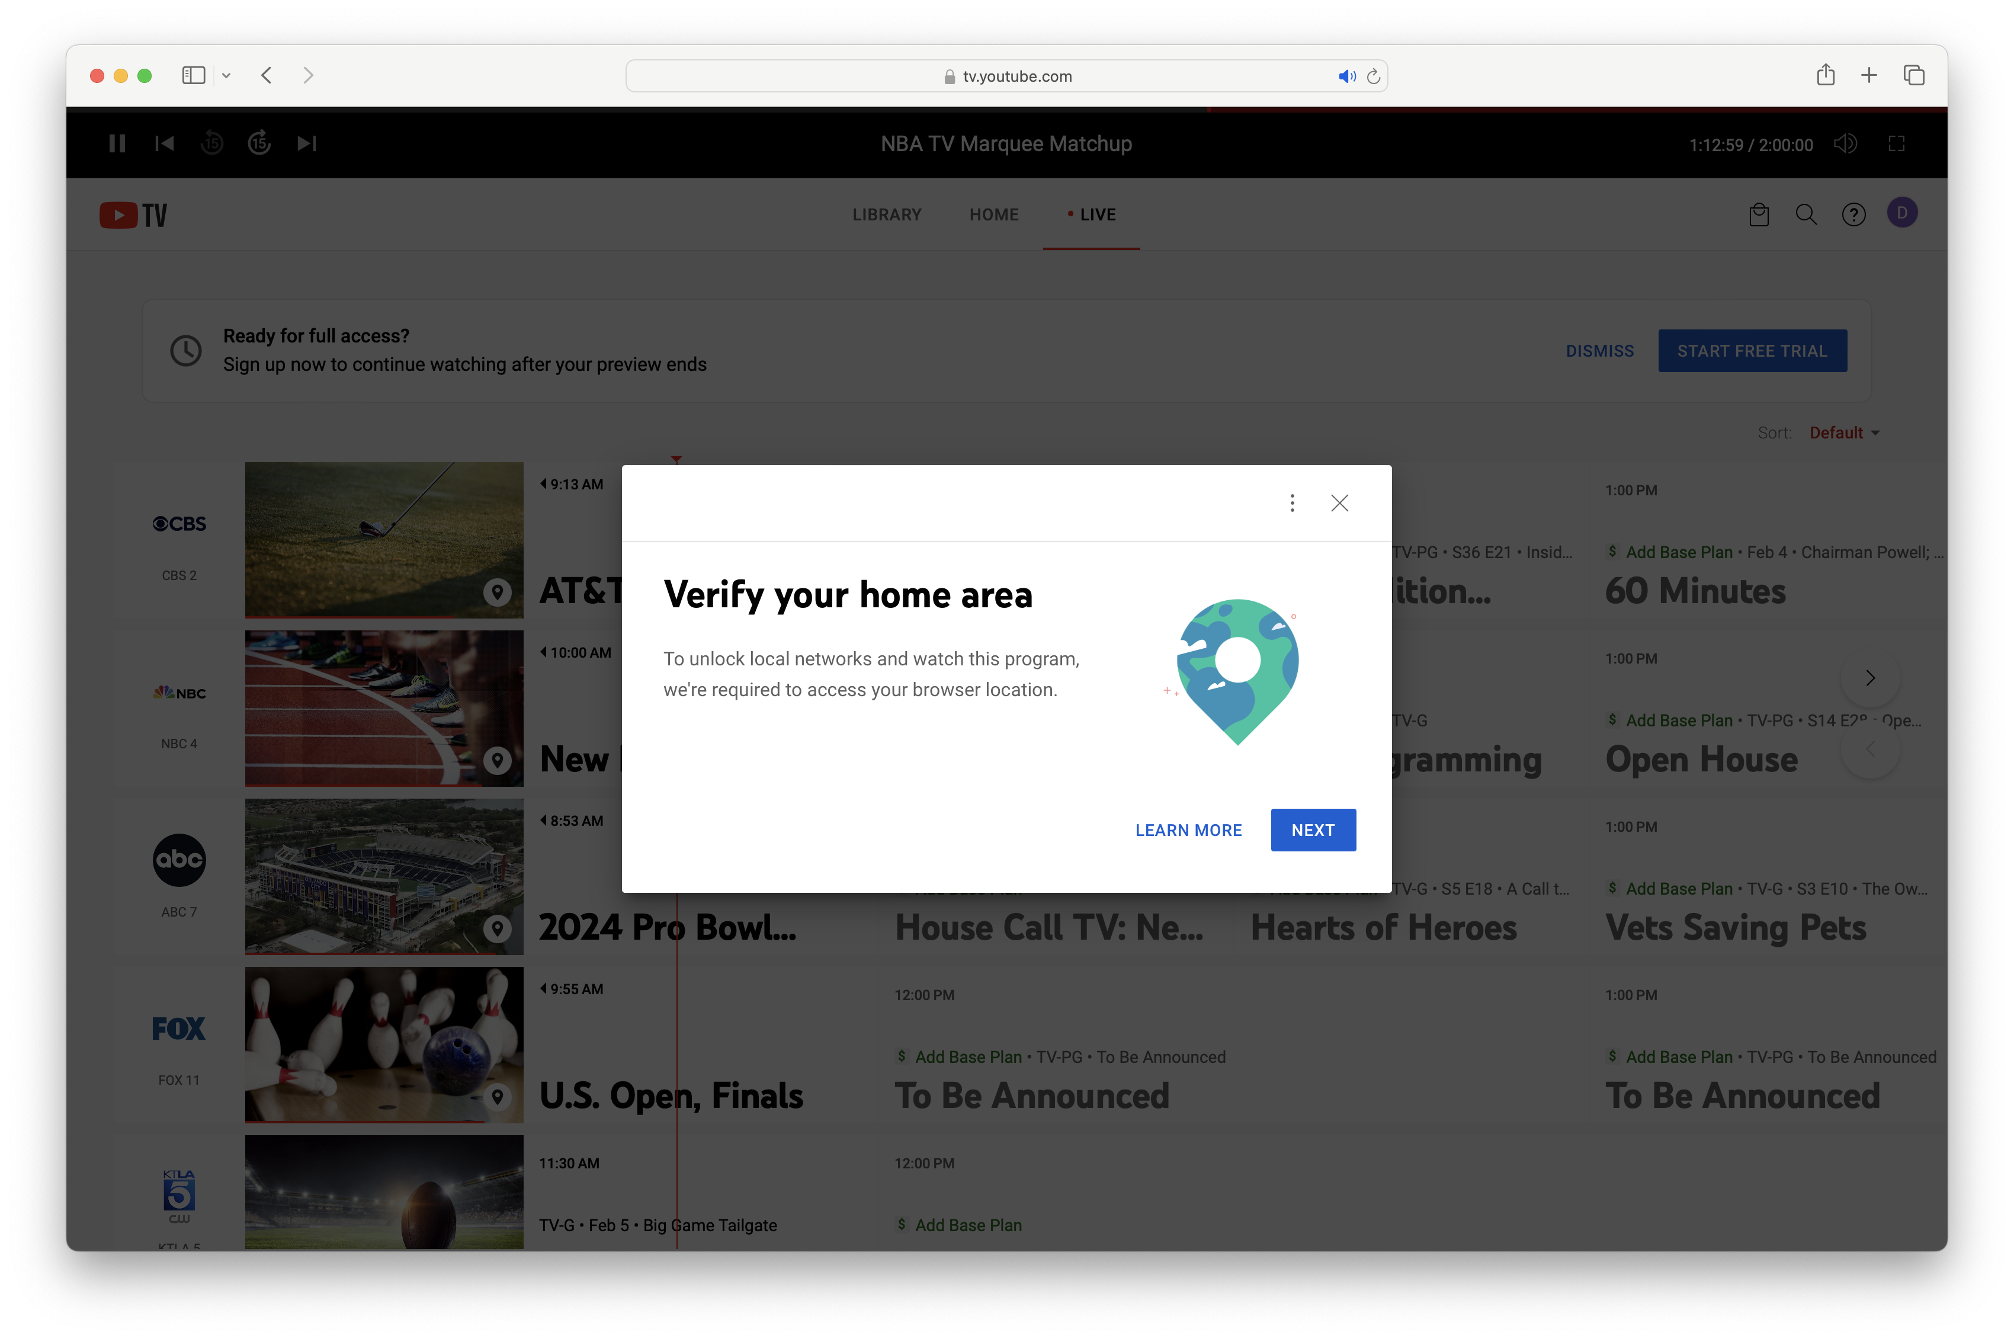Click Add Base Plan above 60 Minutes
The height and width of the screenshot is (1339, 2014).
[1679, 553]
